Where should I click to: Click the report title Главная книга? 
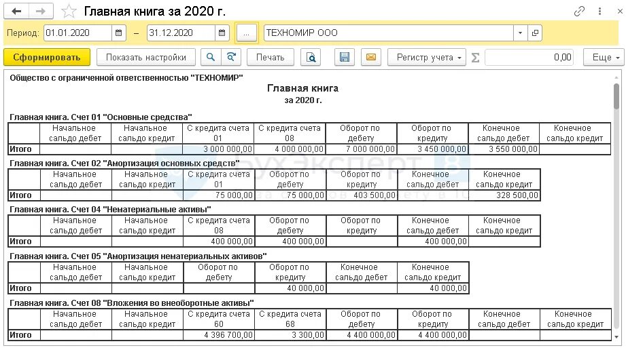point(302,88)
